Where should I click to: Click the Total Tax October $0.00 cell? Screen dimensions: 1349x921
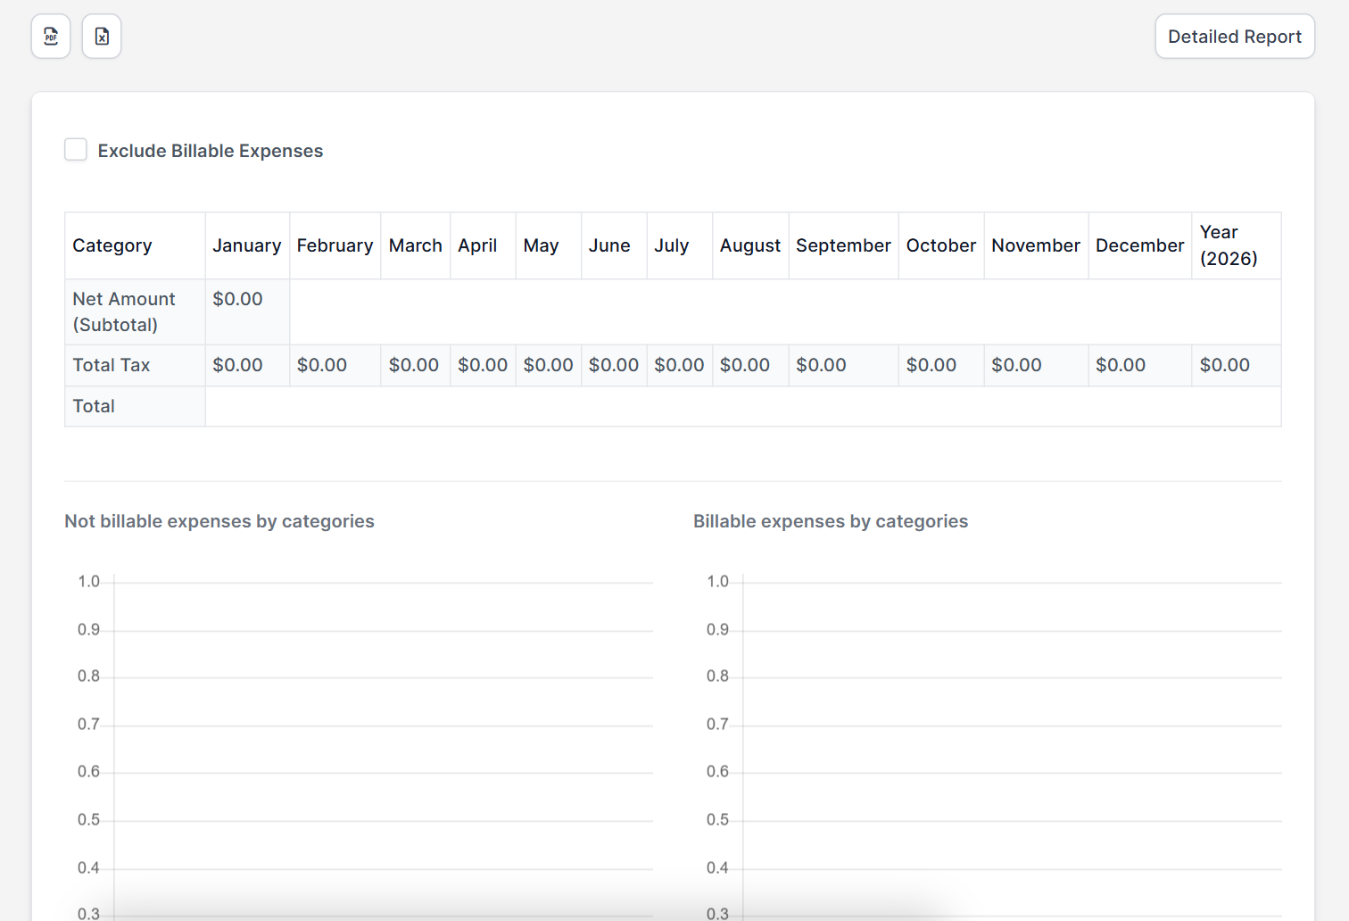coord(941,365)
